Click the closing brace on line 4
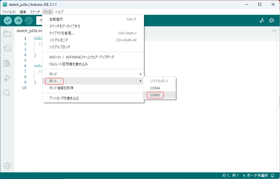 tap(35, 55)
